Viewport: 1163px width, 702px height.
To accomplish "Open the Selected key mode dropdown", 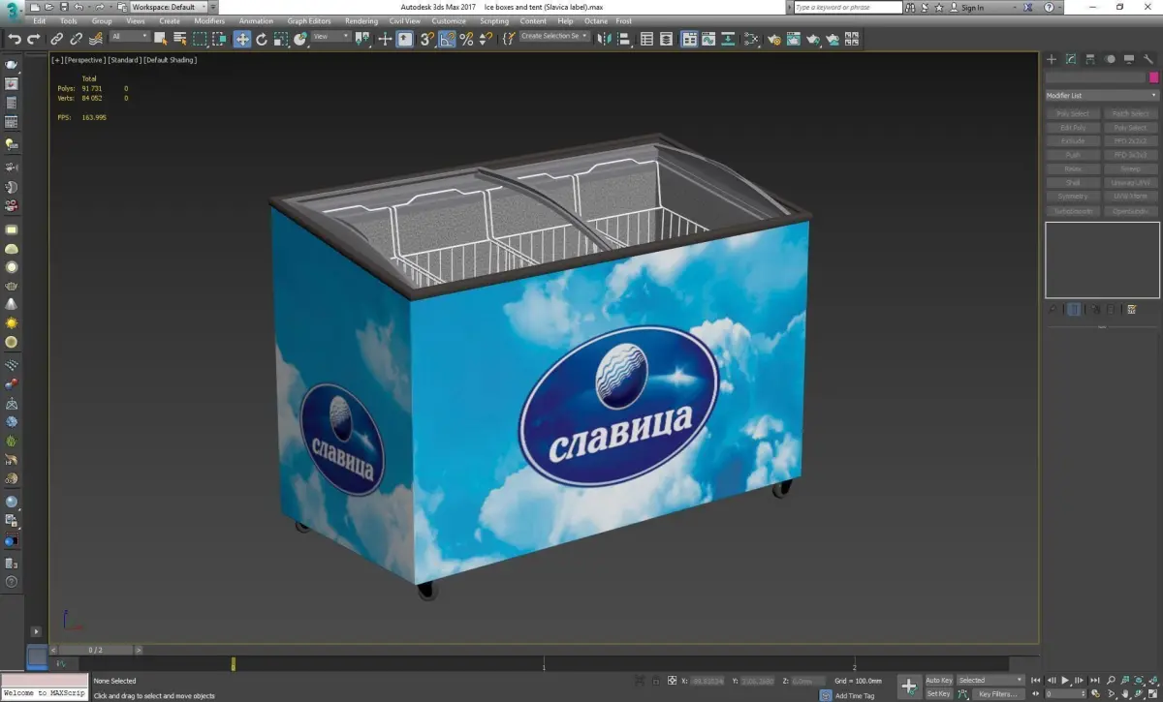I will 990,680.
